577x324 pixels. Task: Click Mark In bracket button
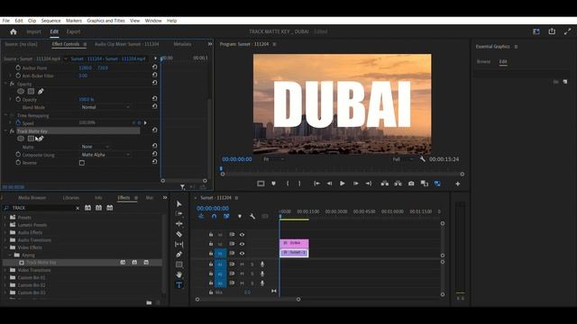point(288,184)
